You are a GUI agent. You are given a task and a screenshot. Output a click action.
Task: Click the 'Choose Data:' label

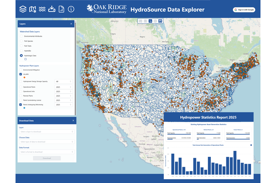[x=24, y=137]
